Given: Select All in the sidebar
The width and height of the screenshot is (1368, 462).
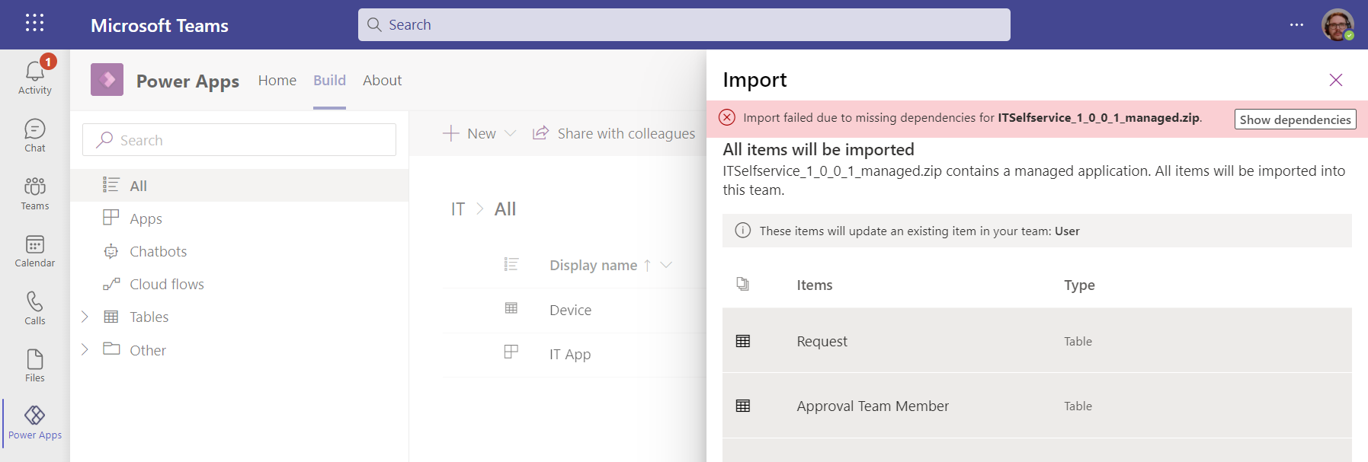Looking at the screenshot, I should pyautogui.click(x=239, y=185).
